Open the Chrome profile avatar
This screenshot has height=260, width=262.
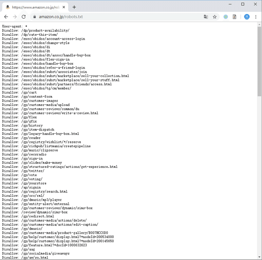247,17
